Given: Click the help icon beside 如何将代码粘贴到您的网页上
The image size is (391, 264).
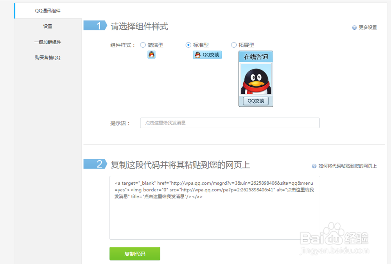Looking at the screenshot, I should [314, 166].
